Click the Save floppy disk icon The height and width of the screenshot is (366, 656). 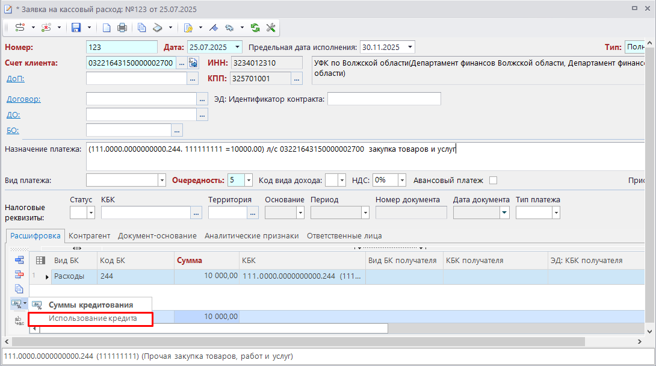(x=76, y=28)
